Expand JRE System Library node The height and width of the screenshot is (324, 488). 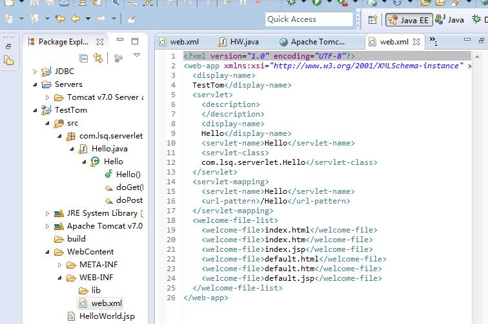click(47, 213)
